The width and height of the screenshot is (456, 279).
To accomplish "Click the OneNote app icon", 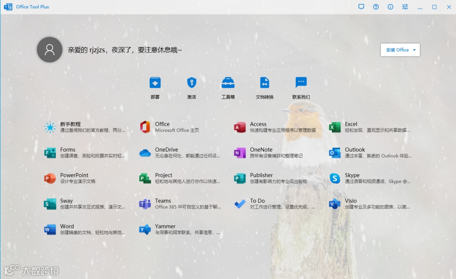I will 240,152.
